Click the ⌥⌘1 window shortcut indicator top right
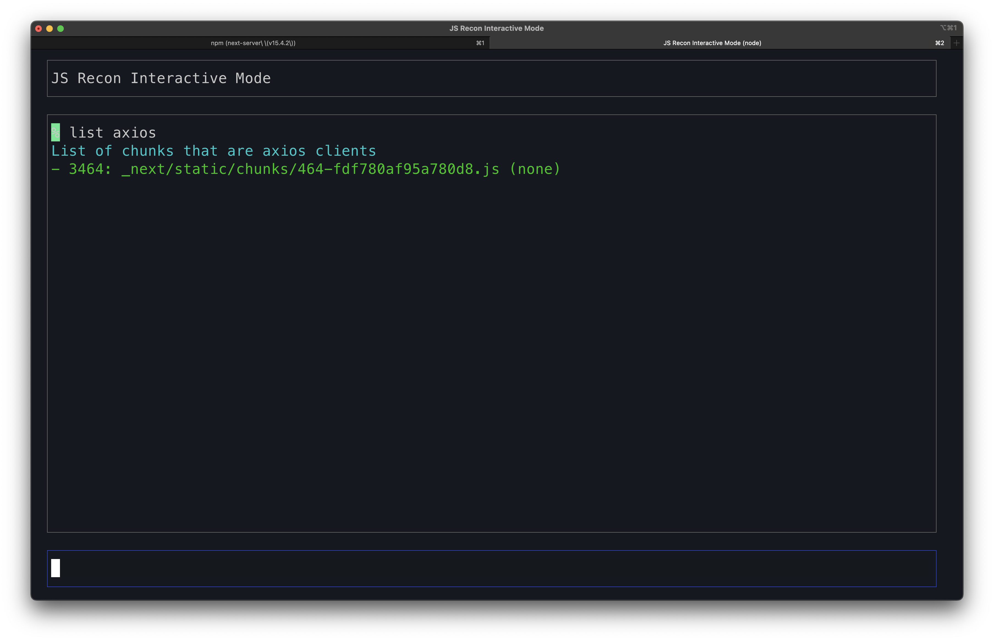This screenshot has width=994, height=641. [x=948, y=28]
